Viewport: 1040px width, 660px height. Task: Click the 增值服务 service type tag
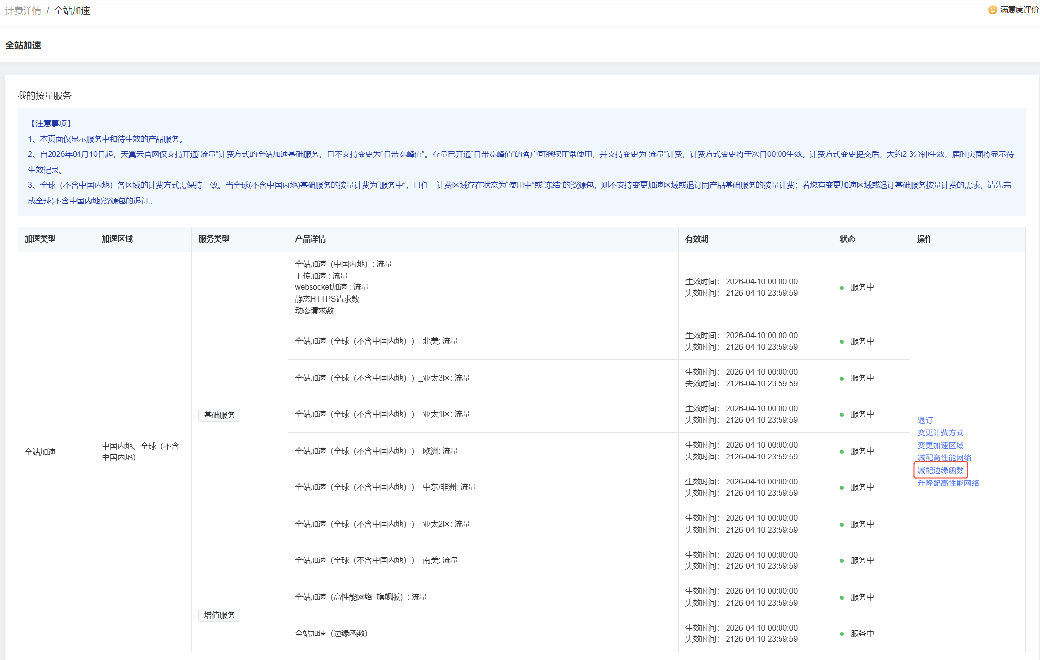[219, 615]
